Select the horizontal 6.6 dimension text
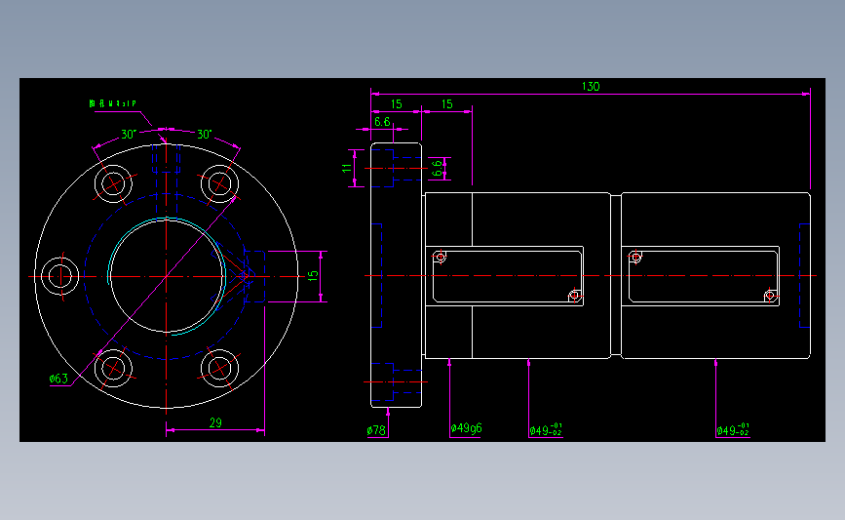845x520 pixels. click(x=382, y=122)
